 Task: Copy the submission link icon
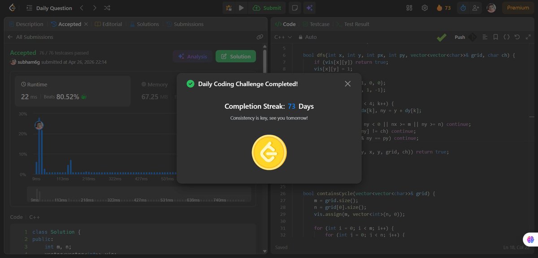point(260,37)
